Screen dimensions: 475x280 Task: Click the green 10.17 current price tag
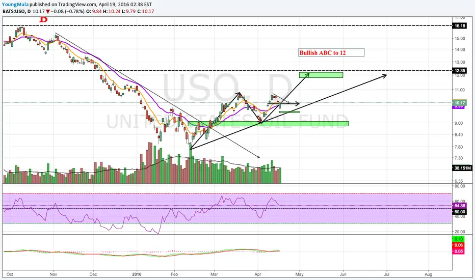coord(460,103)
